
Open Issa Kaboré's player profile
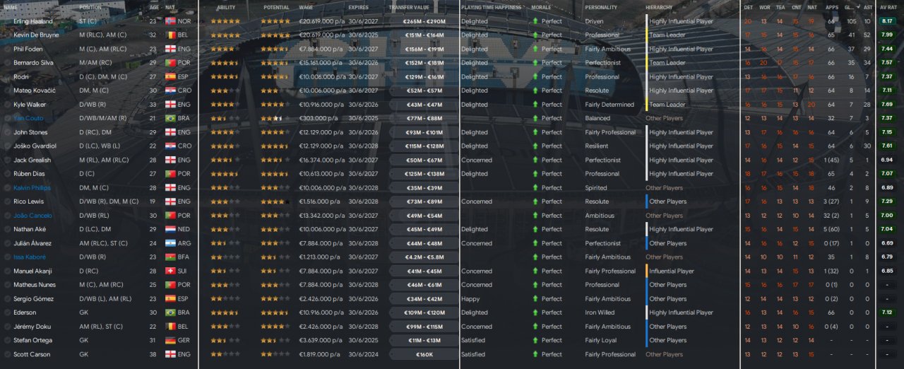click(30, 257)
